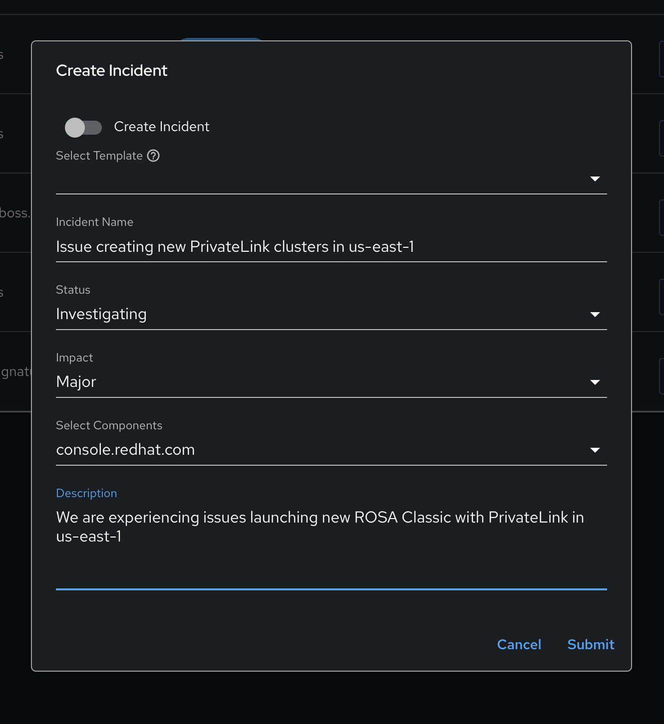This screenshot has height=724, width=664.
Task: Open Impact dropdown showing Major
Action: (x=320, y=382)
